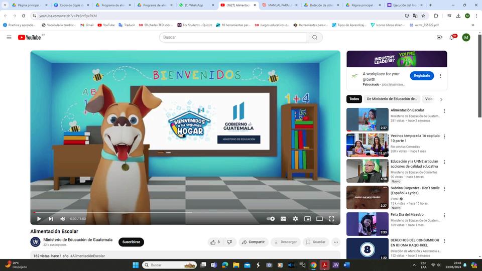Open the notifications bell
This screenshot has height=271, width=482.
click(451, 37)
